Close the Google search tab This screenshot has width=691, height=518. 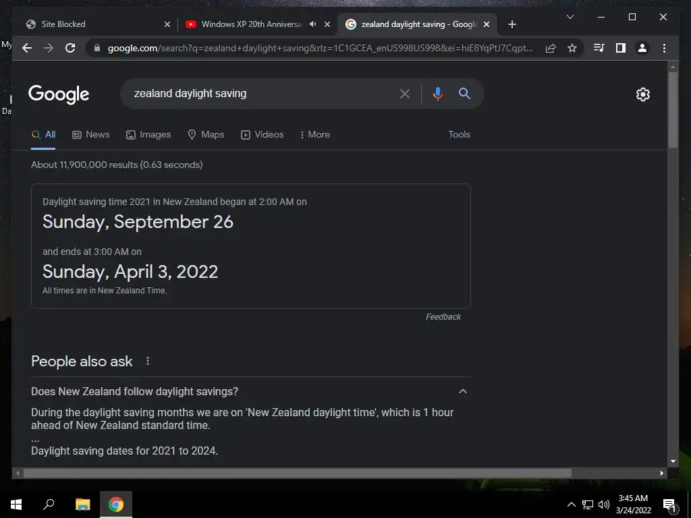point(487,24)
